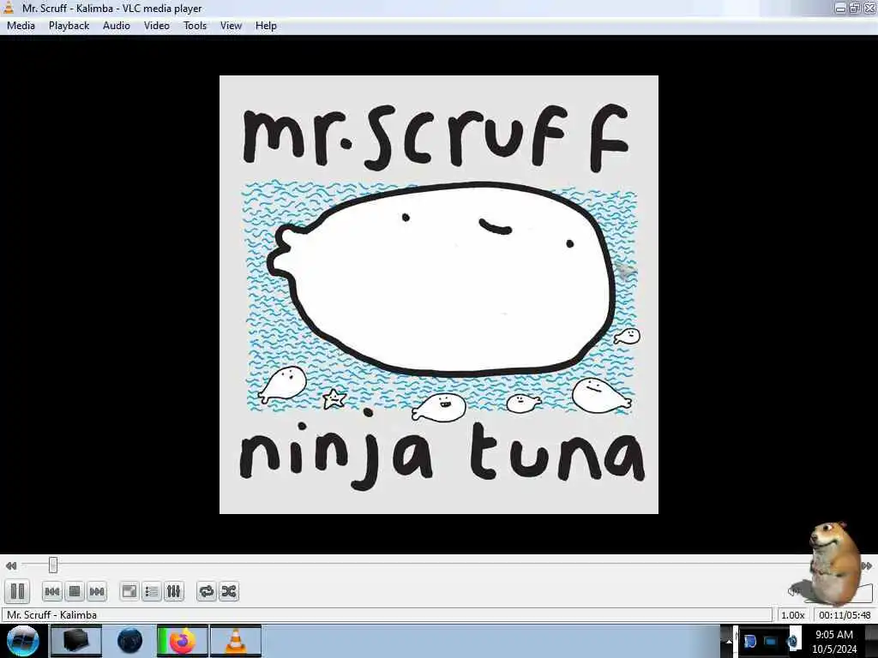The width and height of the screenshot is (878, 658).
Task: Click the 1.00x playback speed indicator
Action: point(792,615)
